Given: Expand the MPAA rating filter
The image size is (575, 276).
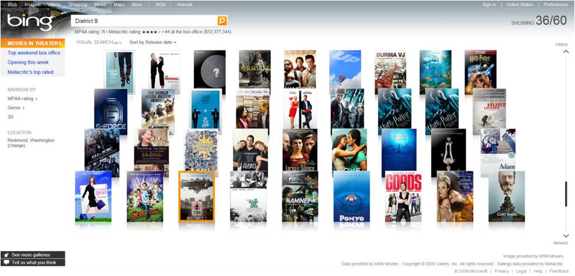Looking at the screenshot, I should [22, 99].
